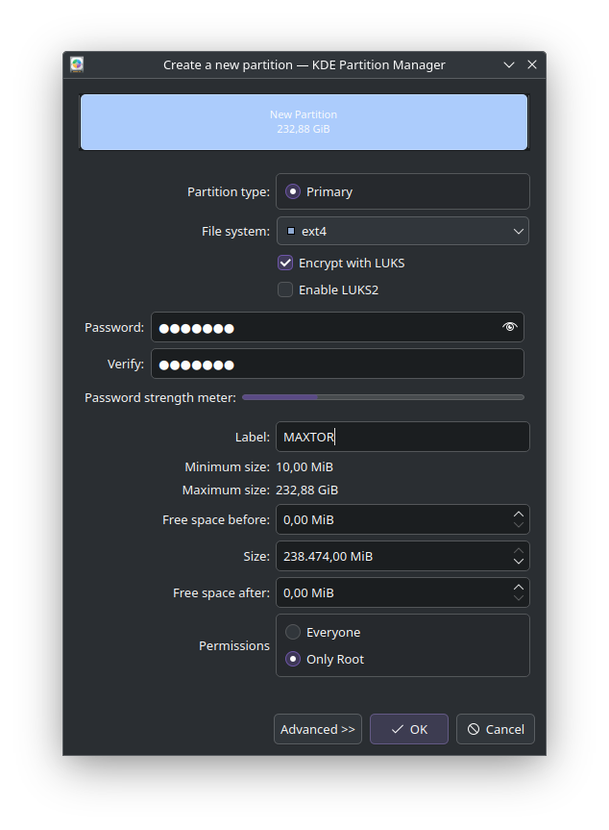Open the File system dropdown
This screenshot has width=609, height=830.
coord(402,231)
